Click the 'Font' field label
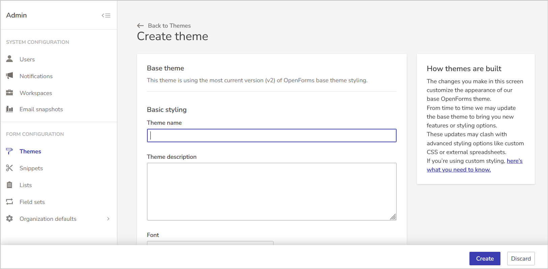The width and height of the screenshot is (548, 269). [x=153, y=235]
